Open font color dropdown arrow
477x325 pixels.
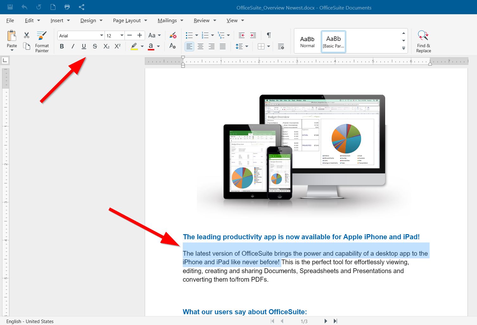pyautogui.click(x=158, y=47)
